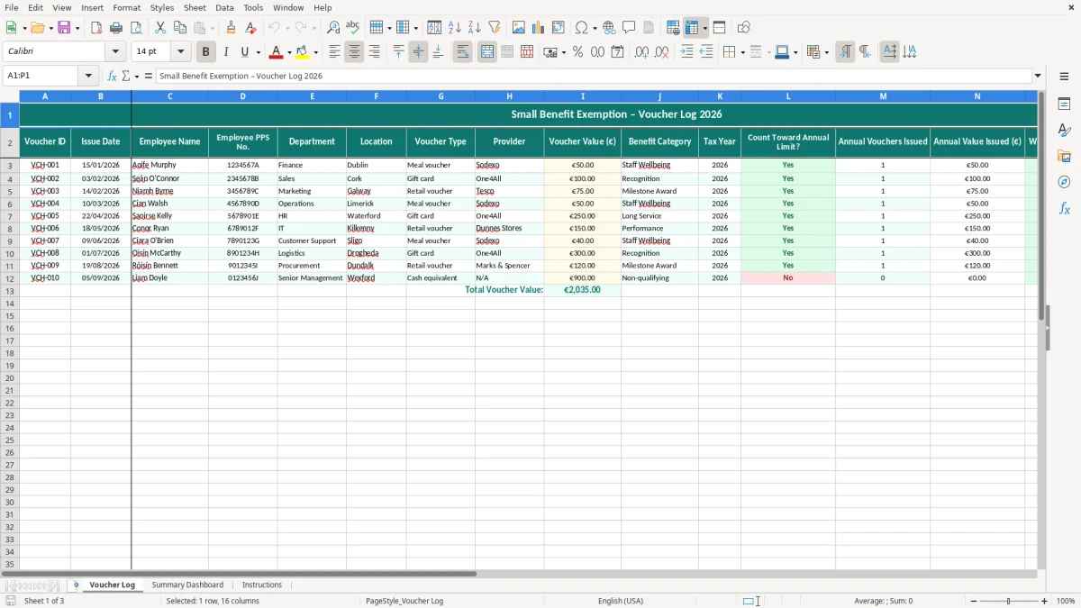Click the Function Wizard fx icon
Image resolution: width=1081 pixels, height=608 pixels.
pos(113,76)
